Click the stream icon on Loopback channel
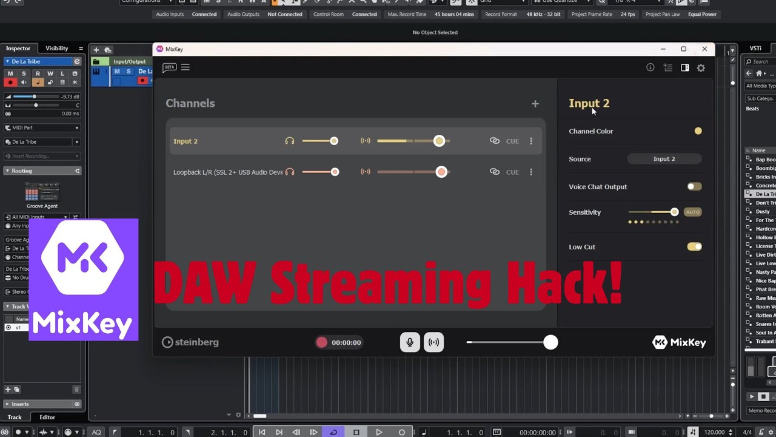Viewport: 776px width, 437px height. (365, 172)
